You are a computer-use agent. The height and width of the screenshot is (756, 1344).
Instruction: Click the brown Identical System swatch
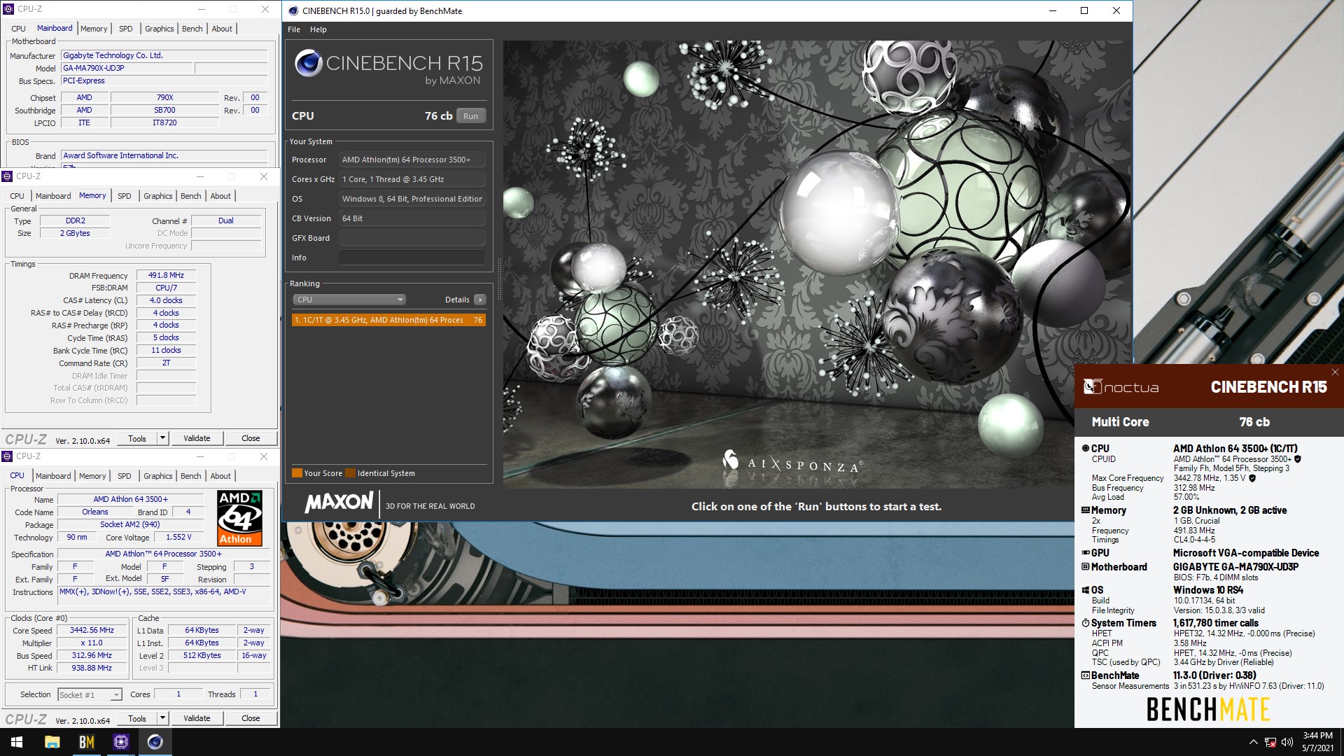(350, 472)
